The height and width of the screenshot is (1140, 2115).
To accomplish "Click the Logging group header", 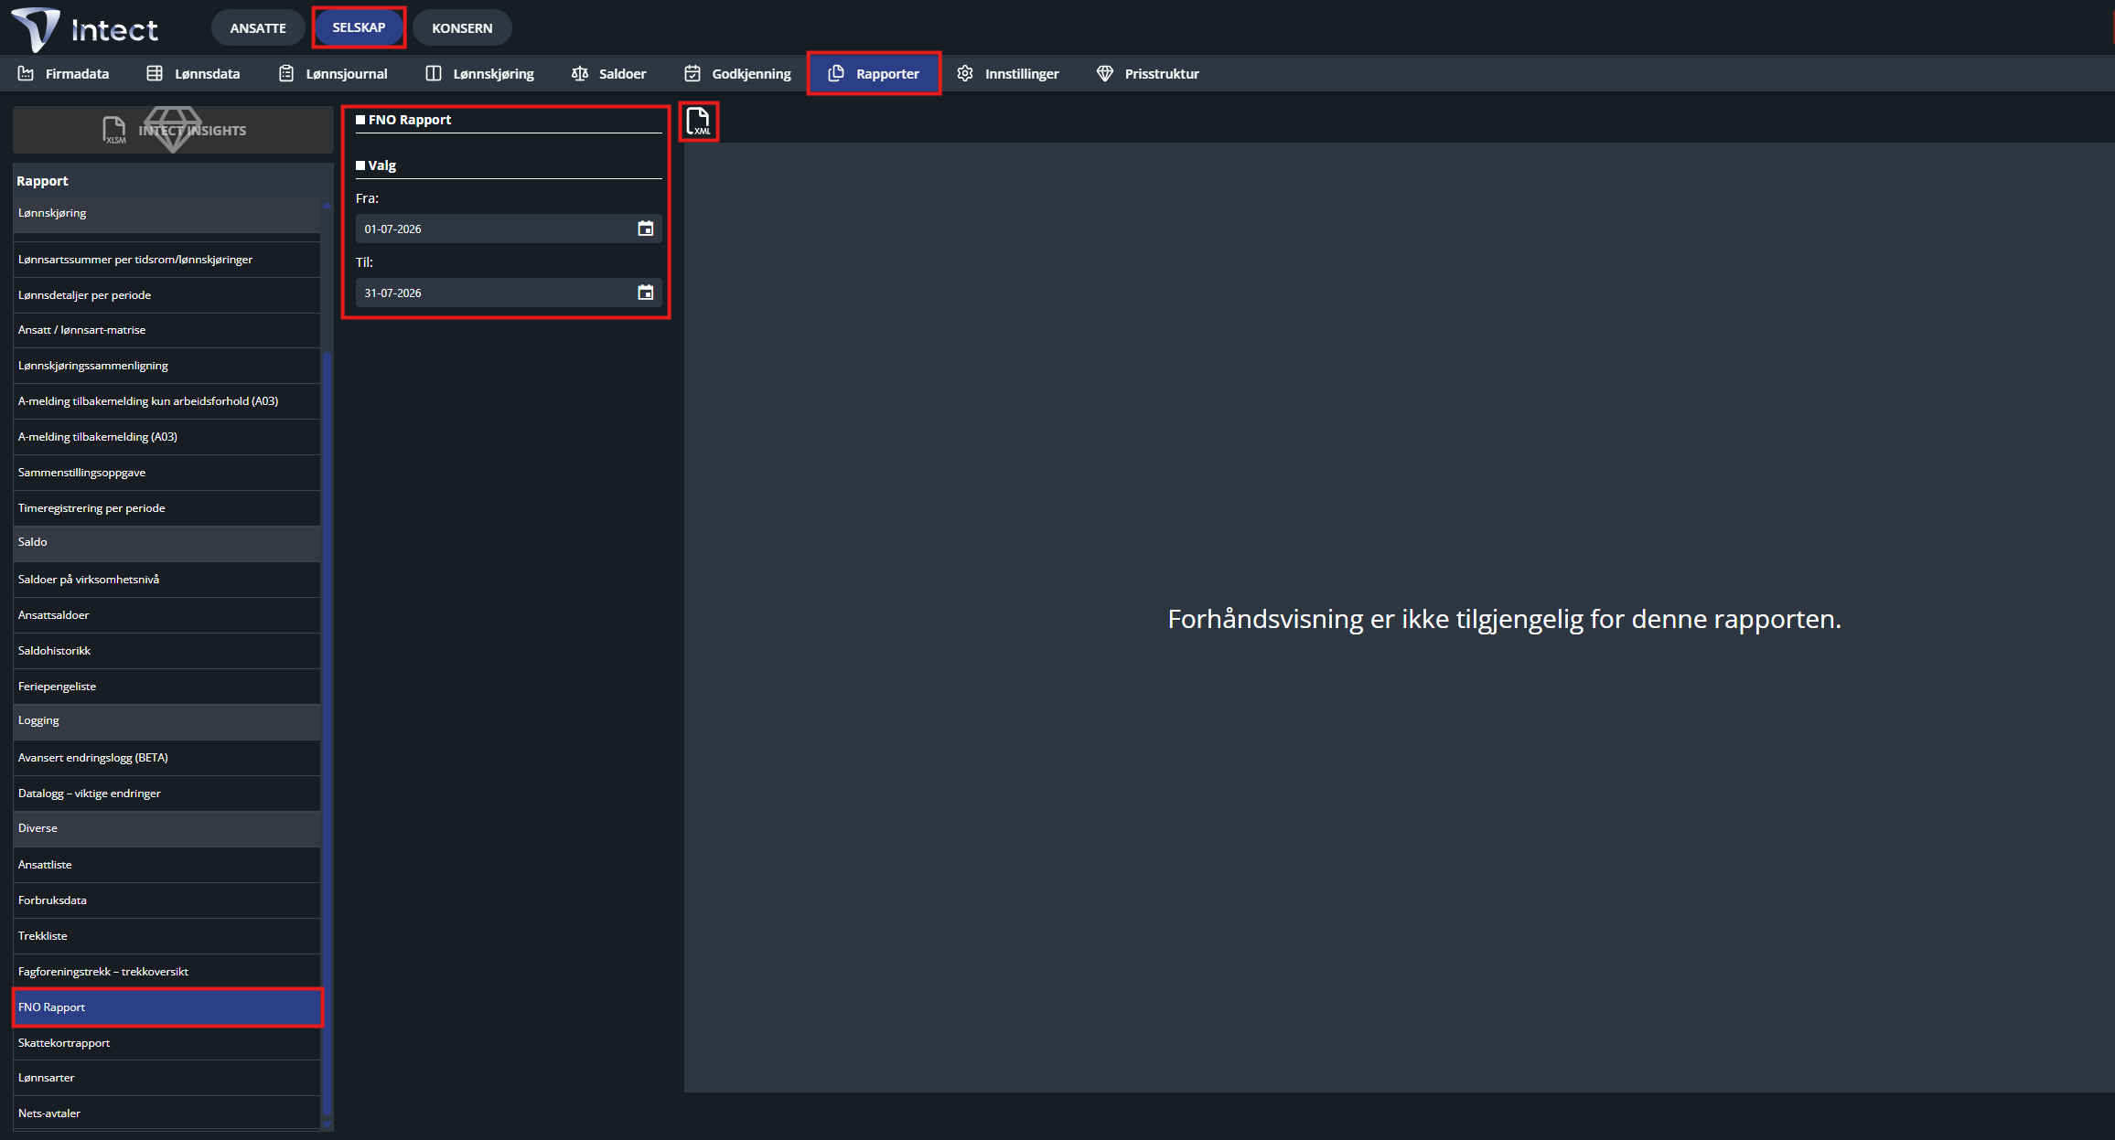I will click(166, 721).
